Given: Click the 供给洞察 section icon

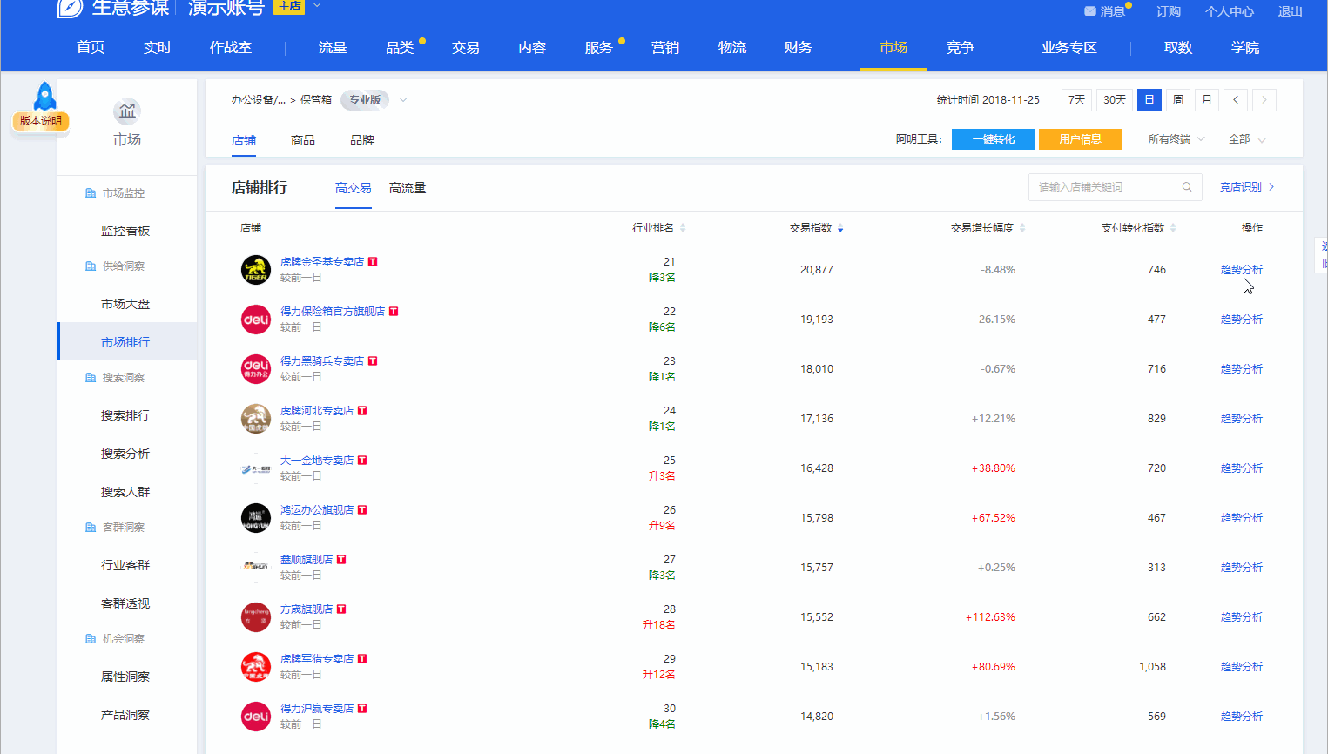Looking at the screenshot, I should pos(91,266).
